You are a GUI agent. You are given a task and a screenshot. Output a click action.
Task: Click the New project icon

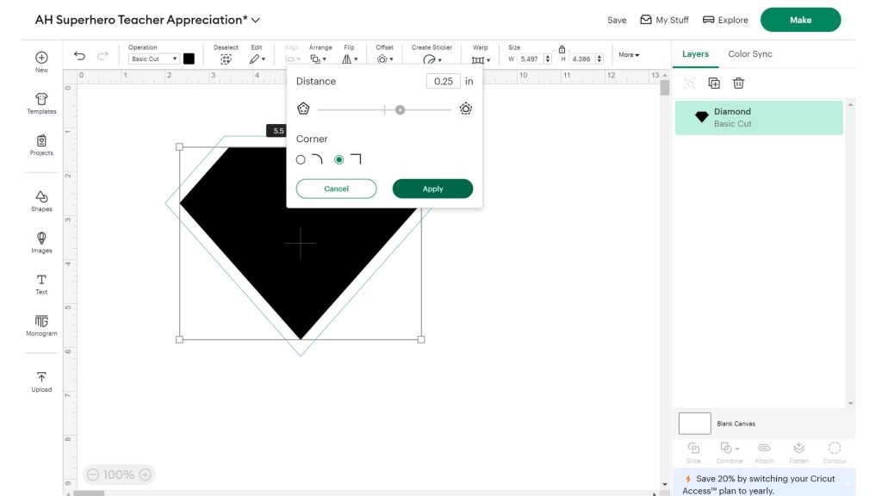click(x=41, y=58)
